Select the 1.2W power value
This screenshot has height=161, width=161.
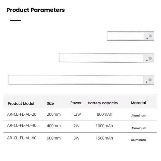pos(76,114)
